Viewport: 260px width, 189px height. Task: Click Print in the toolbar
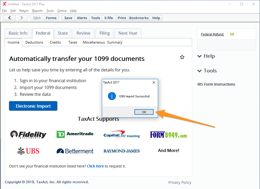[x=122, y=18]
